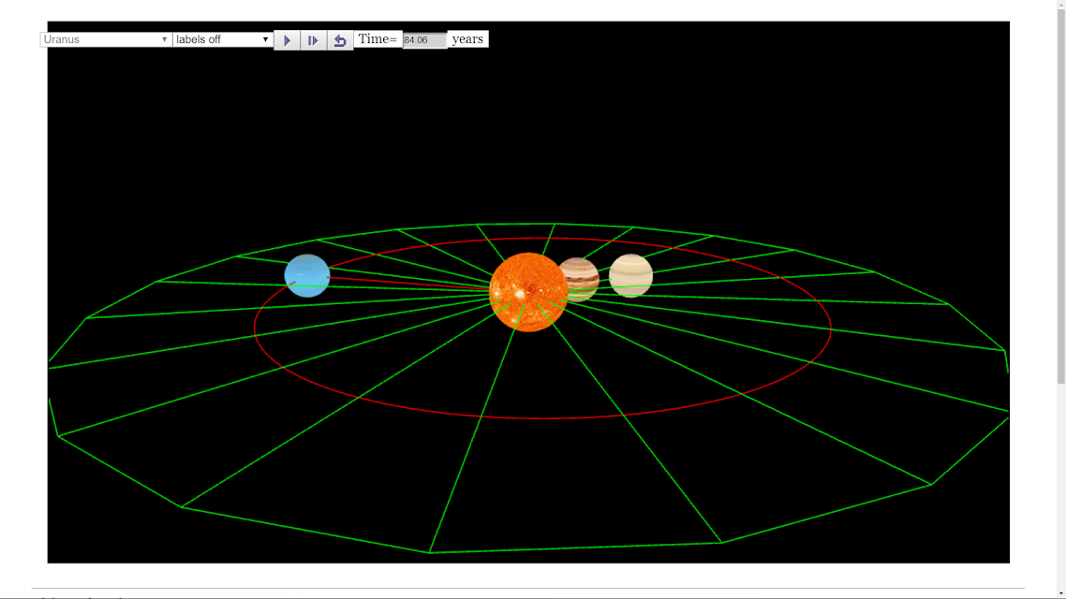Start the simulation with the play button

click(x=287, y=40)
